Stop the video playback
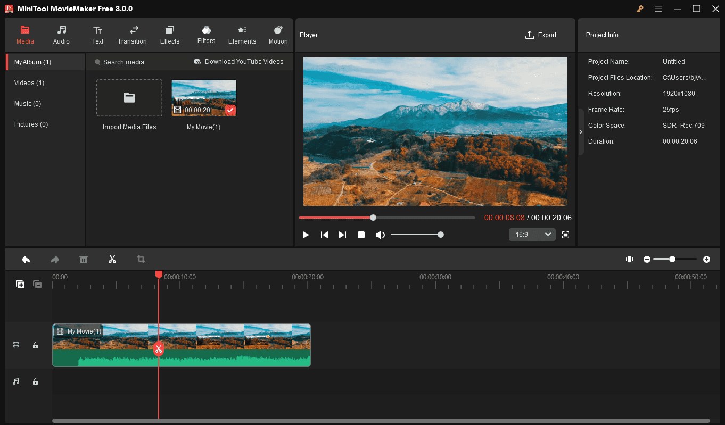 click(x=361, y=235)
